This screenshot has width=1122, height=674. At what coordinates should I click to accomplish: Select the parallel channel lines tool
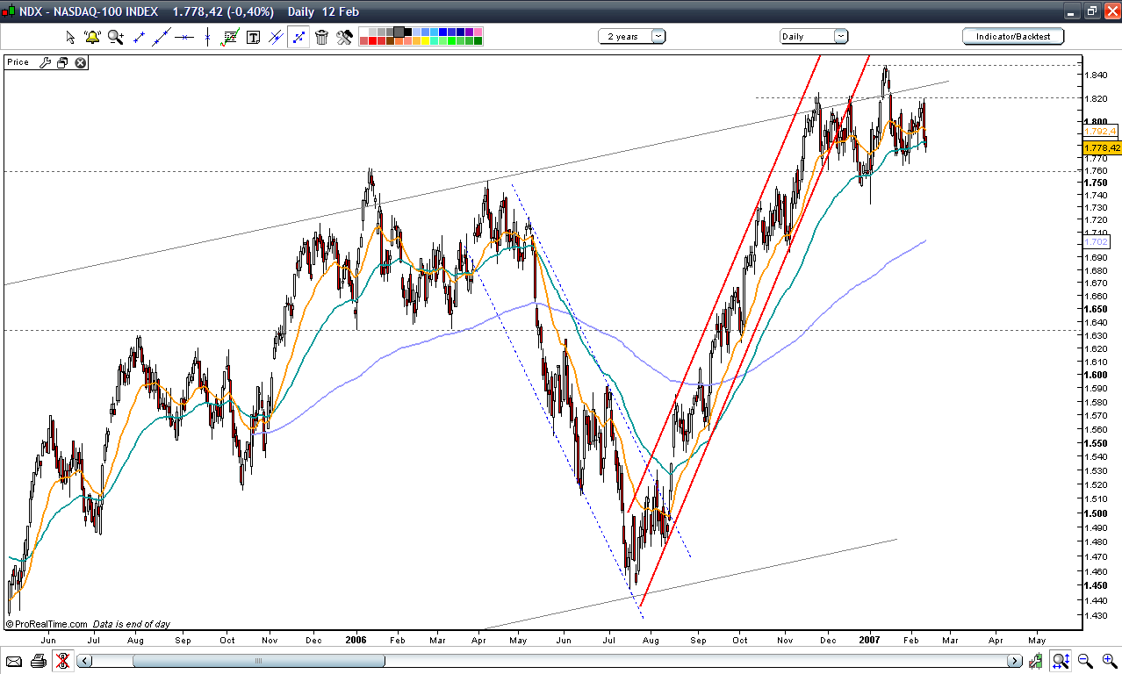click(x=276, y=37)
